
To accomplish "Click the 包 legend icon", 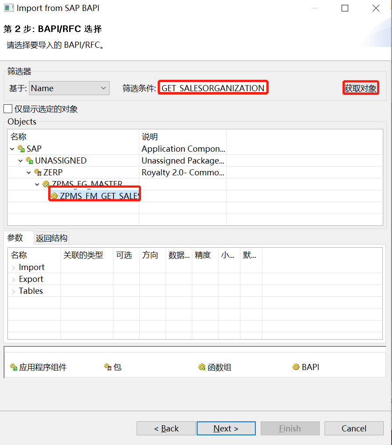I will 106,367.
